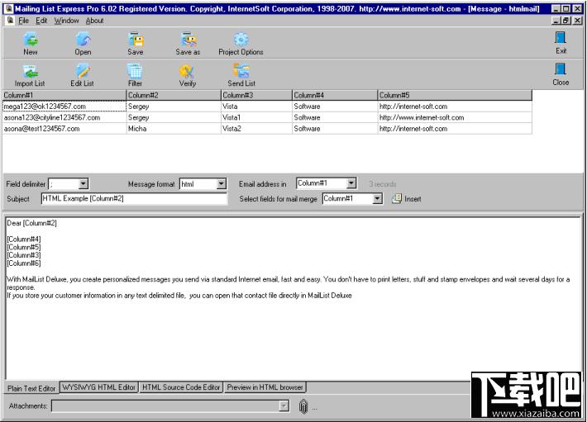Open the About menu
587x422 pixels.
point(95,21)
